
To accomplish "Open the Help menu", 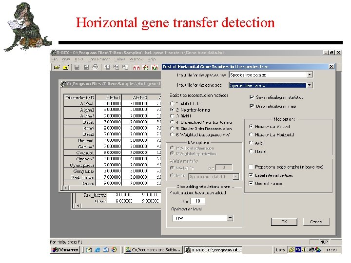I will (x=152, y=59).
